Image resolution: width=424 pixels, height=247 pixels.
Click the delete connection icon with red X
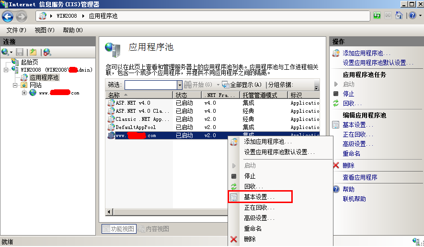(x=47, y=52)
